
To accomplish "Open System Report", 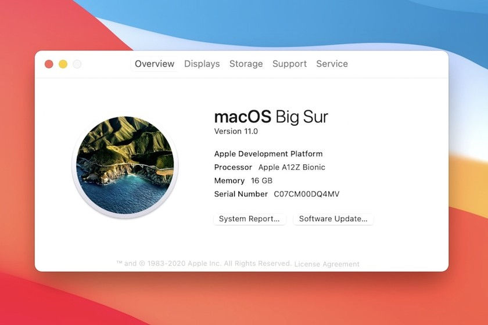I will [x=249, y=219].
